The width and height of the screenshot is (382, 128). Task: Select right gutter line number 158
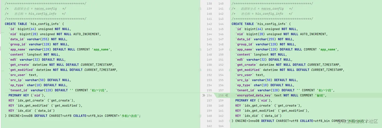[221, 95]
